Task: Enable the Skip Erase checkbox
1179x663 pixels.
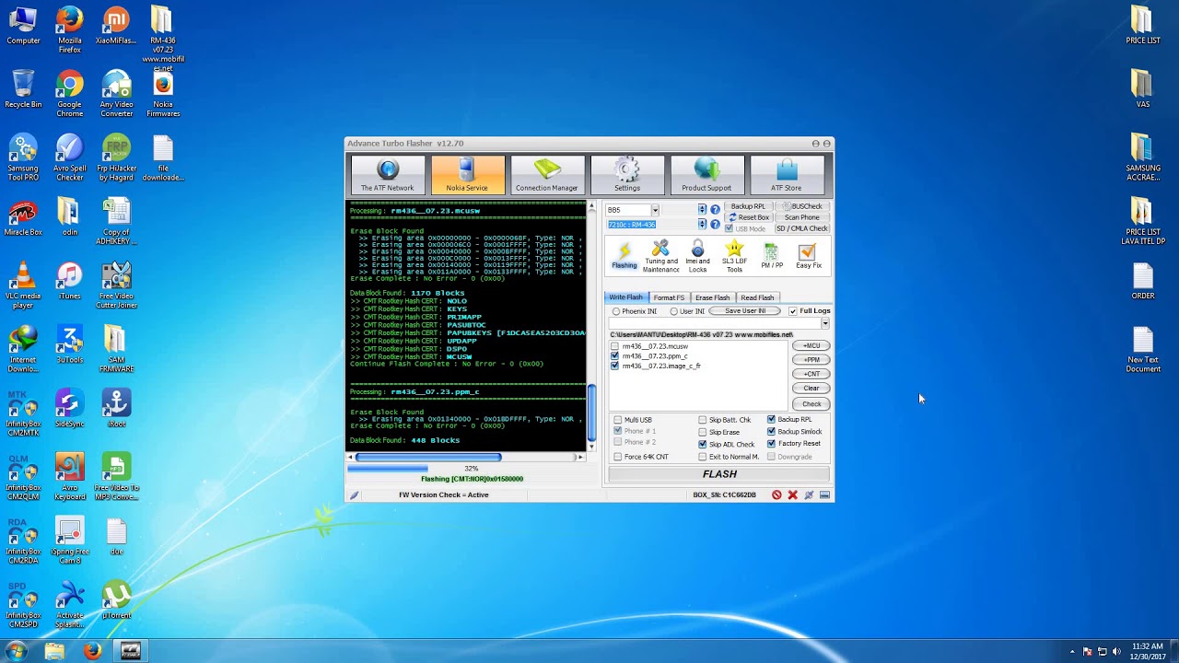Action: 703,432
